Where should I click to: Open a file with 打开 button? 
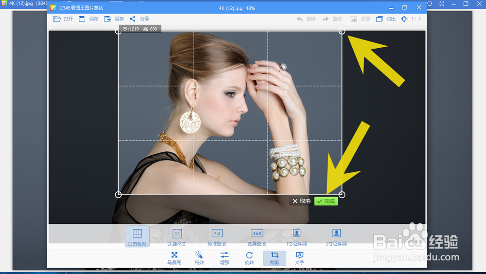click(x=63, y=19)
